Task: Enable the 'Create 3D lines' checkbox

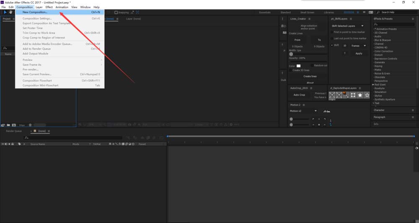Action: tap(290, 70)
